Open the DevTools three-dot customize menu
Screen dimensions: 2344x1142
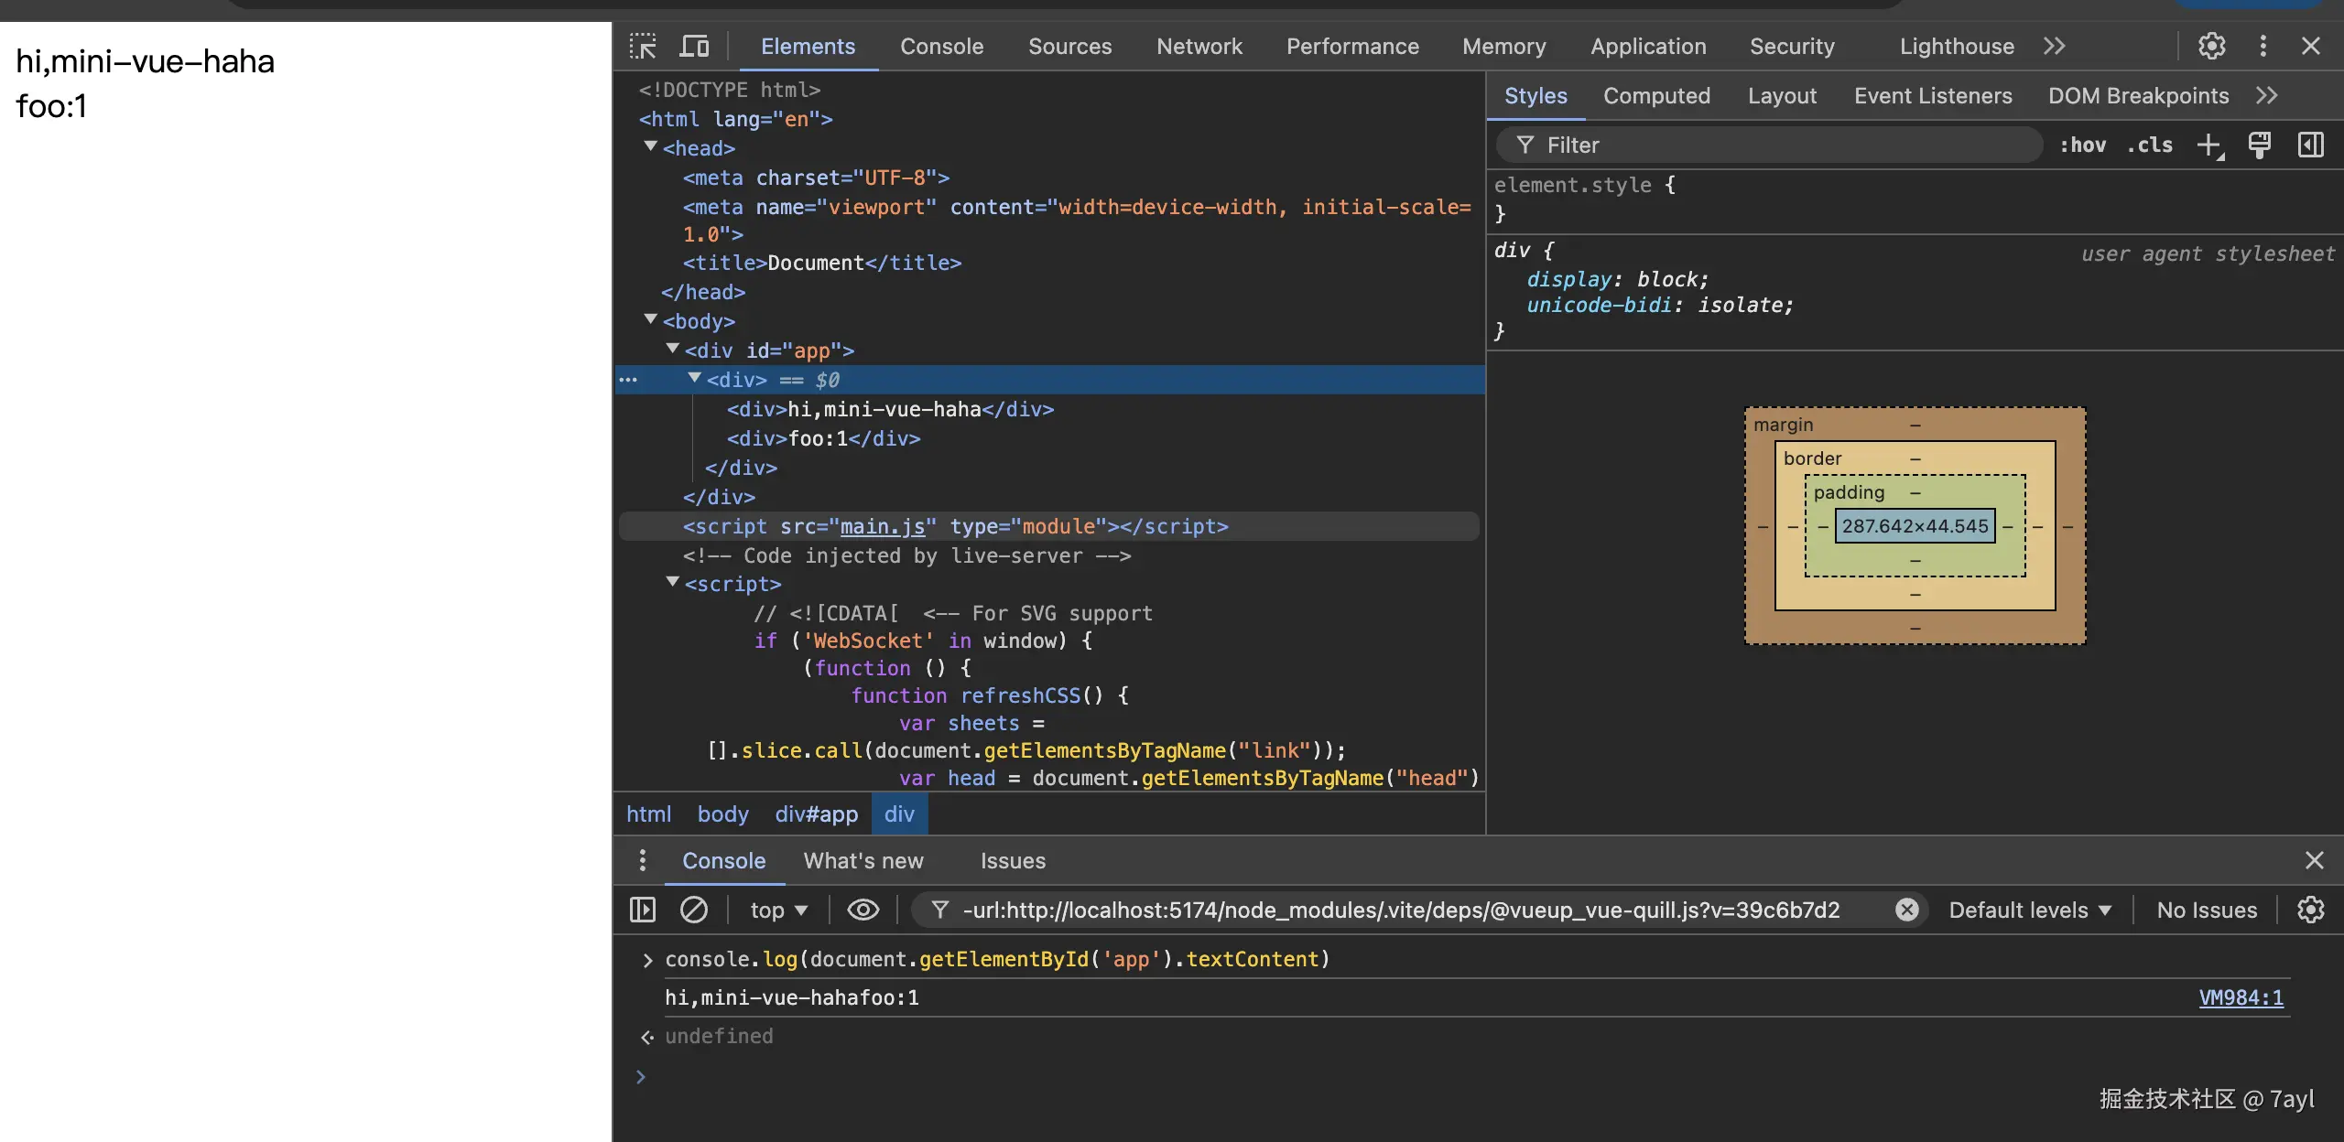click(x=2263, y=46)
